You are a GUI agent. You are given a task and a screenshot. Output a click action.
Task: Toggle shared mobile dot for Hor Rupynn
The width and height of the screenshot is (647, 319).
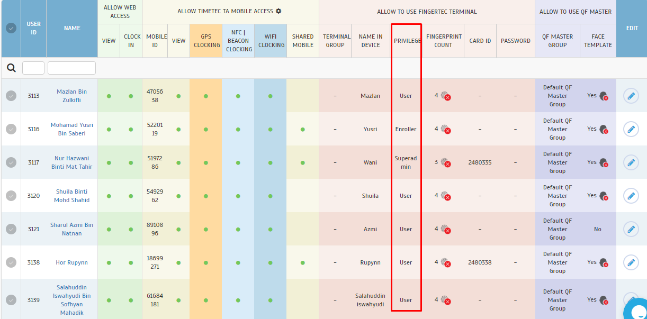(x=302, y=262)
